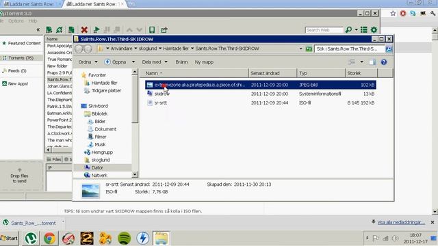Click the Explorer search magnifier icon
Image resolution: width=438 pixels, height=246 pixels.
click(x=389, y=49)
